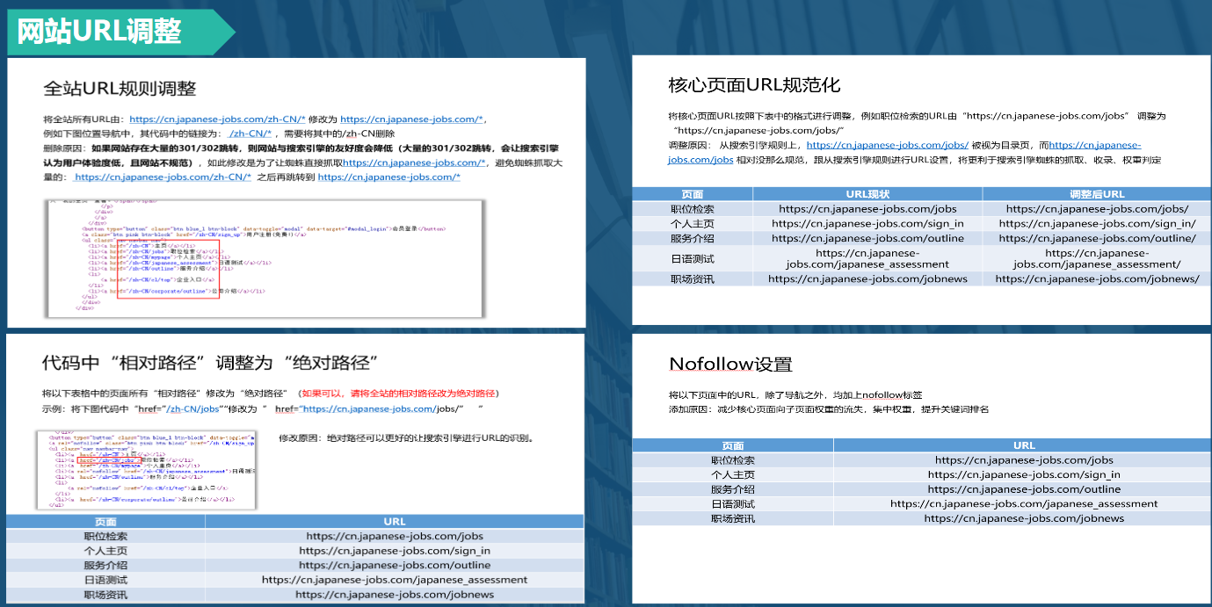Viewport: 1212px width, 607px height.
Task: Click the URL现状 cell for 职场资讯
Action: (x=867, y=279)
